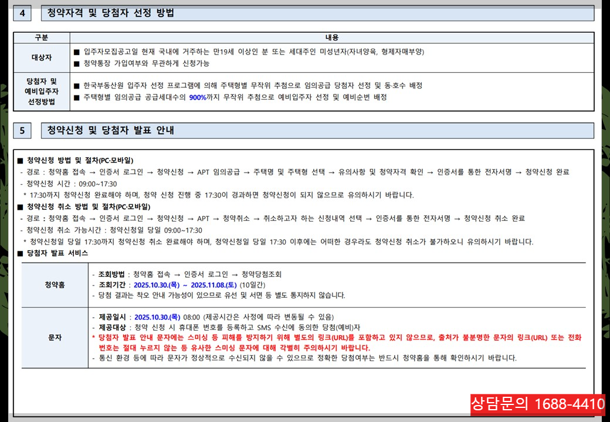Select section number 5 box
610x422 pixels.
pos(22,131)
